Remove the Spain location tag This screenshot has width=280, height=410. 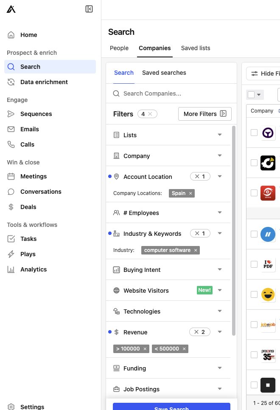coord(190,193)
